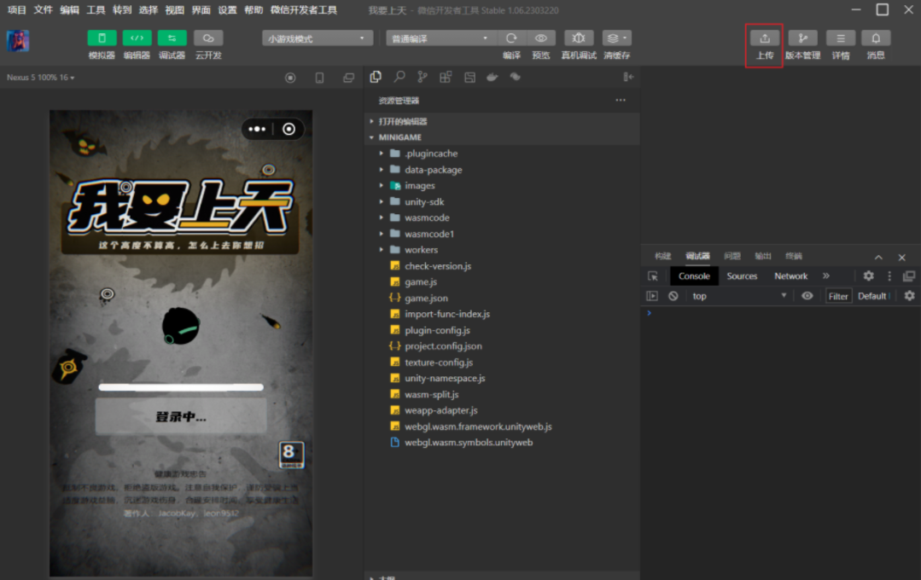Open texture-config.js file

pyautogui.click(x=438, y=362)
